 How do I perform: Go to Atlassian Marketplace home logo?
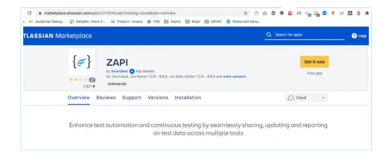pyautogui.click(x=58, y=36)
